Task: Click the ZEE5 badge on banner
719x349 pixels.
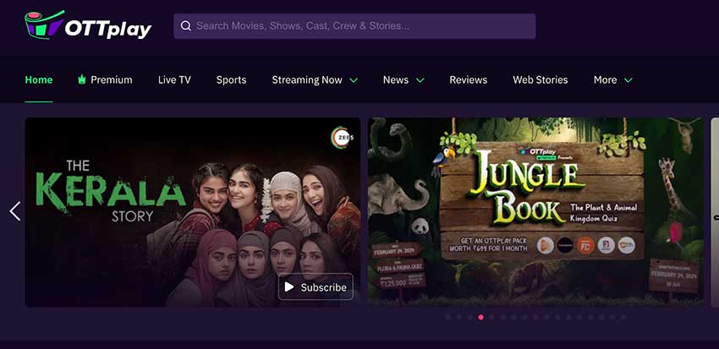Action: tap(341, 137)
